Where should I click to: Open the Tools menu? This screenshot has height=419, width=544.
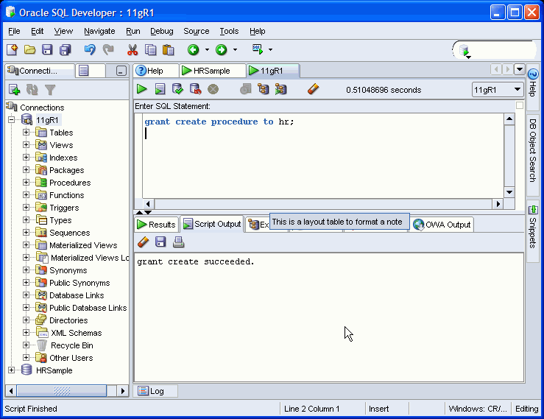(229, 31)
